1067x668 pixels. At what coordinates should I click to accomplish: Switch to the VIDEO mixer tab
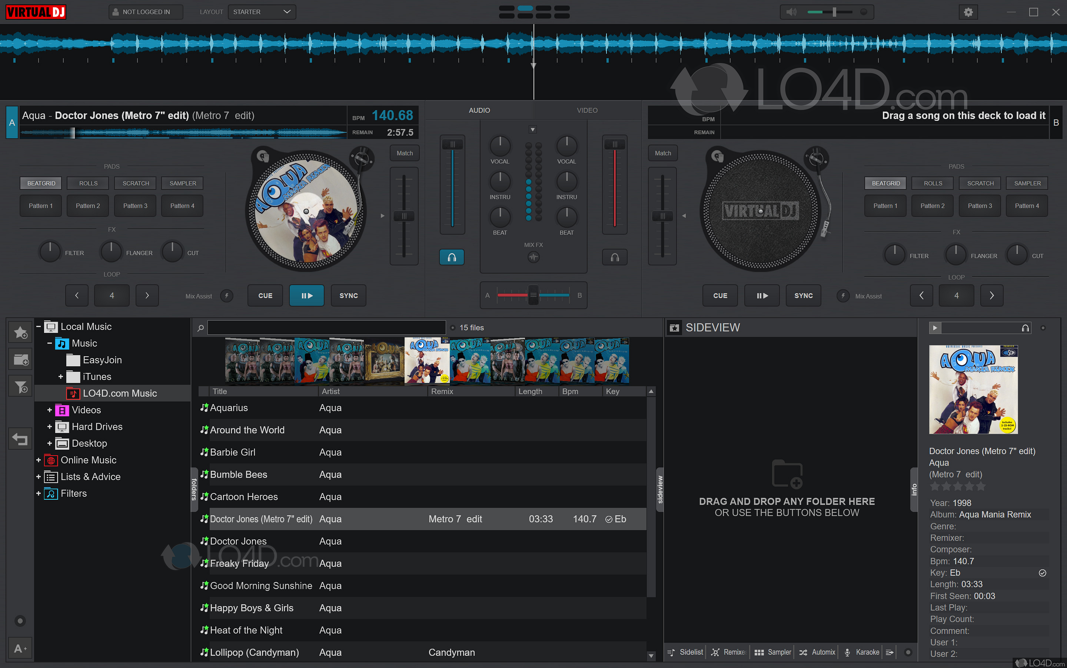pyautogui.click(x=587, y=110)
